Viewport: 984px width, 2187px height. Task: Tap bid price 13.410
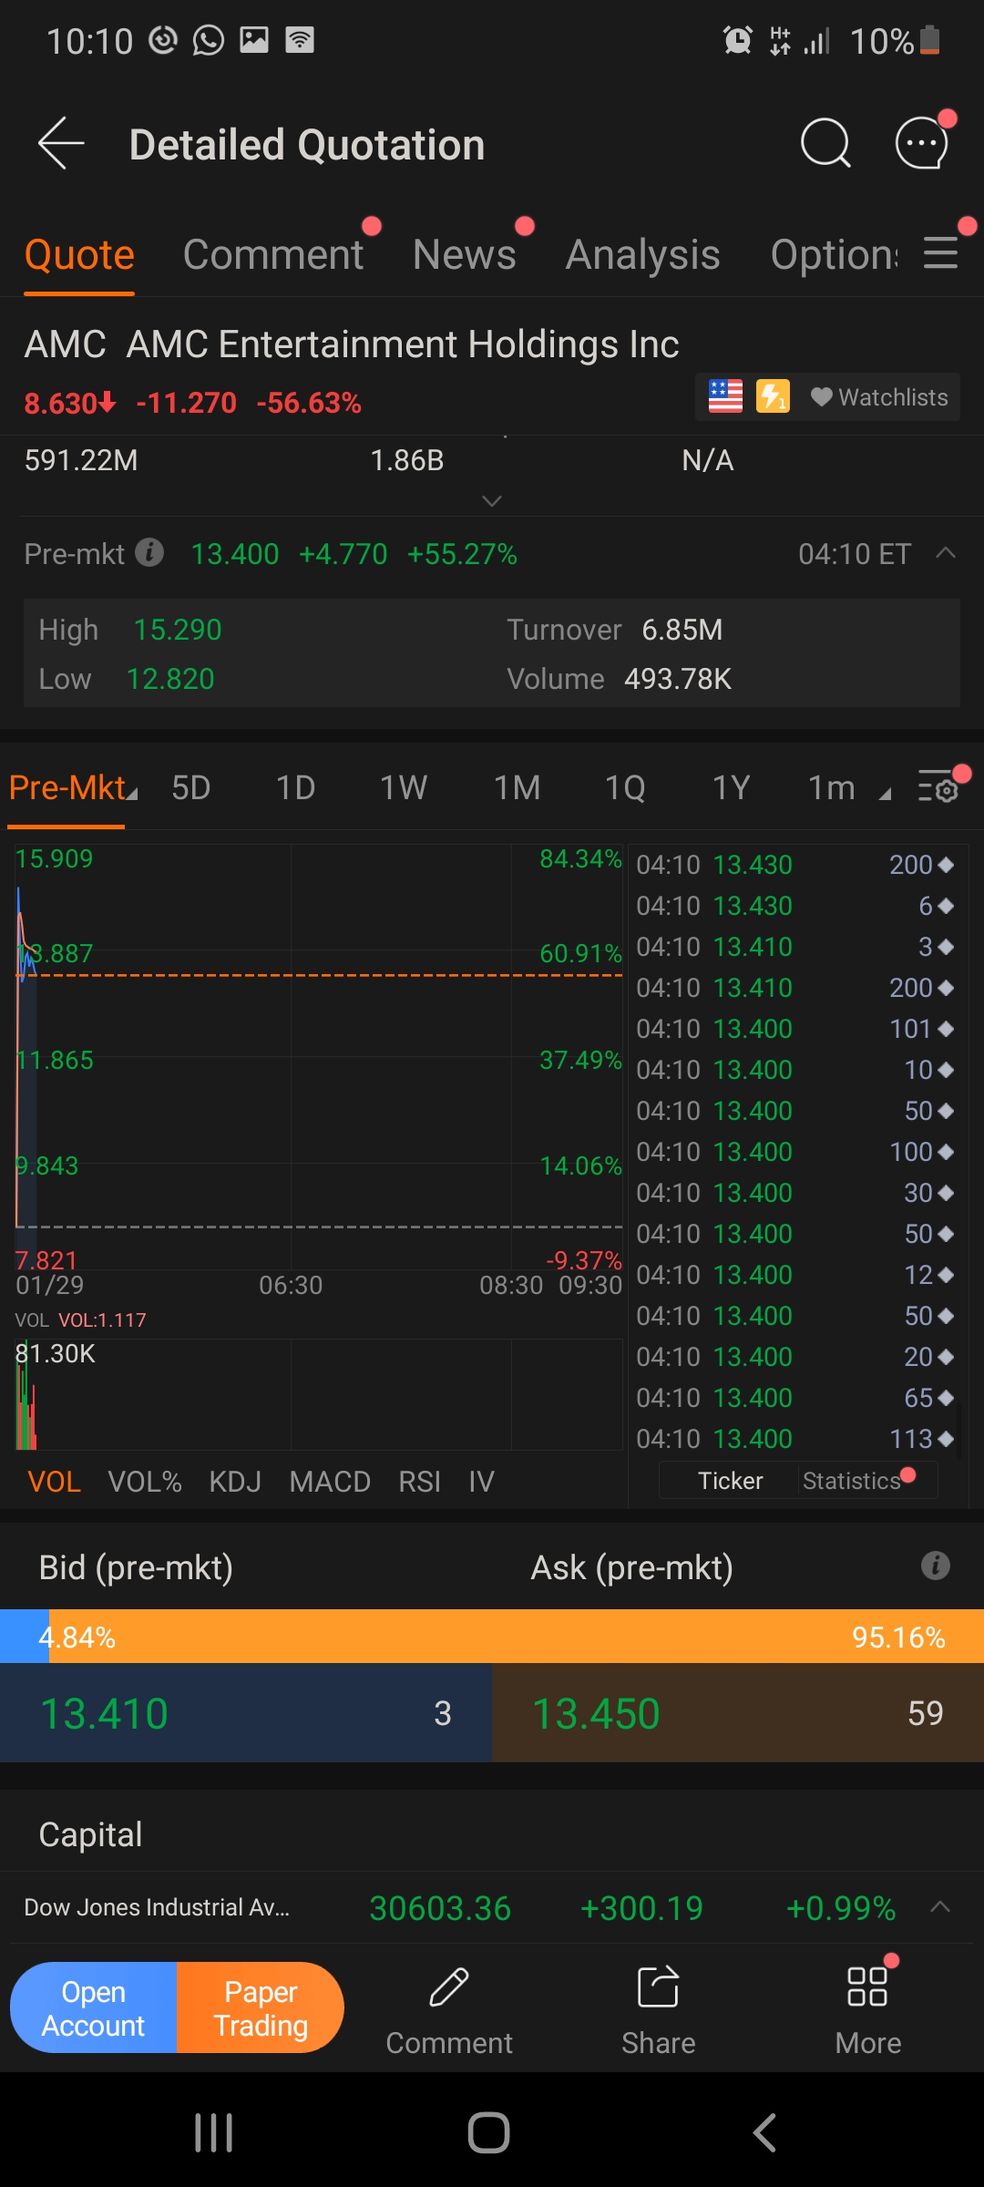105,1713
